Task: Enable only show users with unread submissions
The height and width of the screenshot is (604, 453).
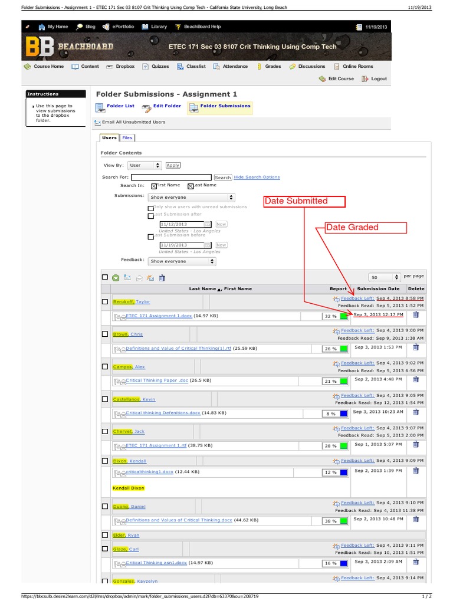Action: [x=150, y=208]
